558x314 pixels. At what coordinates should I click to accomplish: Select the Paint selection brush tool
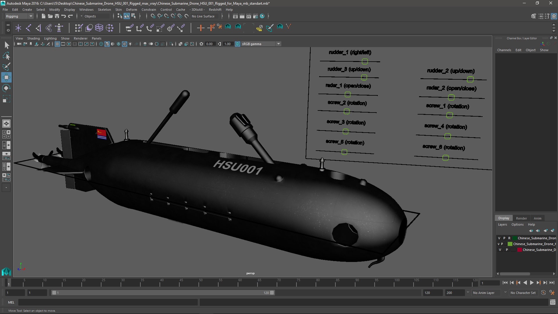pos(6,67)
